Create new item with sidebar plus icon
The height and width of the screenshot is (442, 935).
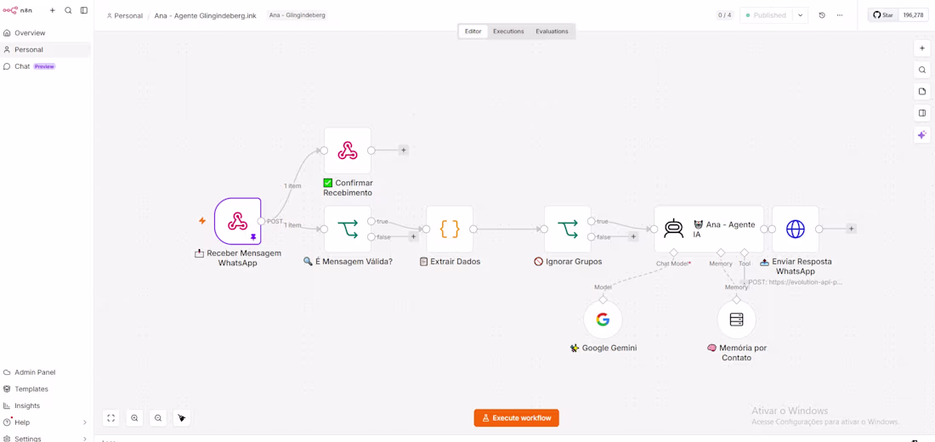(x=53, y=10)
